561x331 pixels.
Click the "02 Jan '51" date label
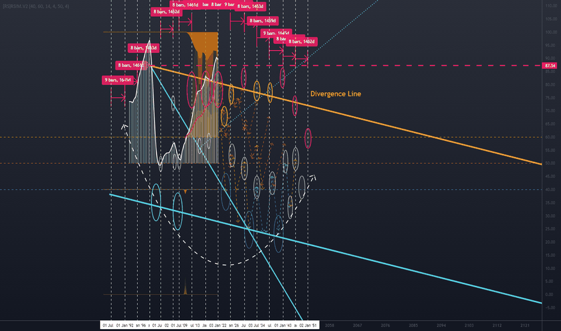point(308,325)
